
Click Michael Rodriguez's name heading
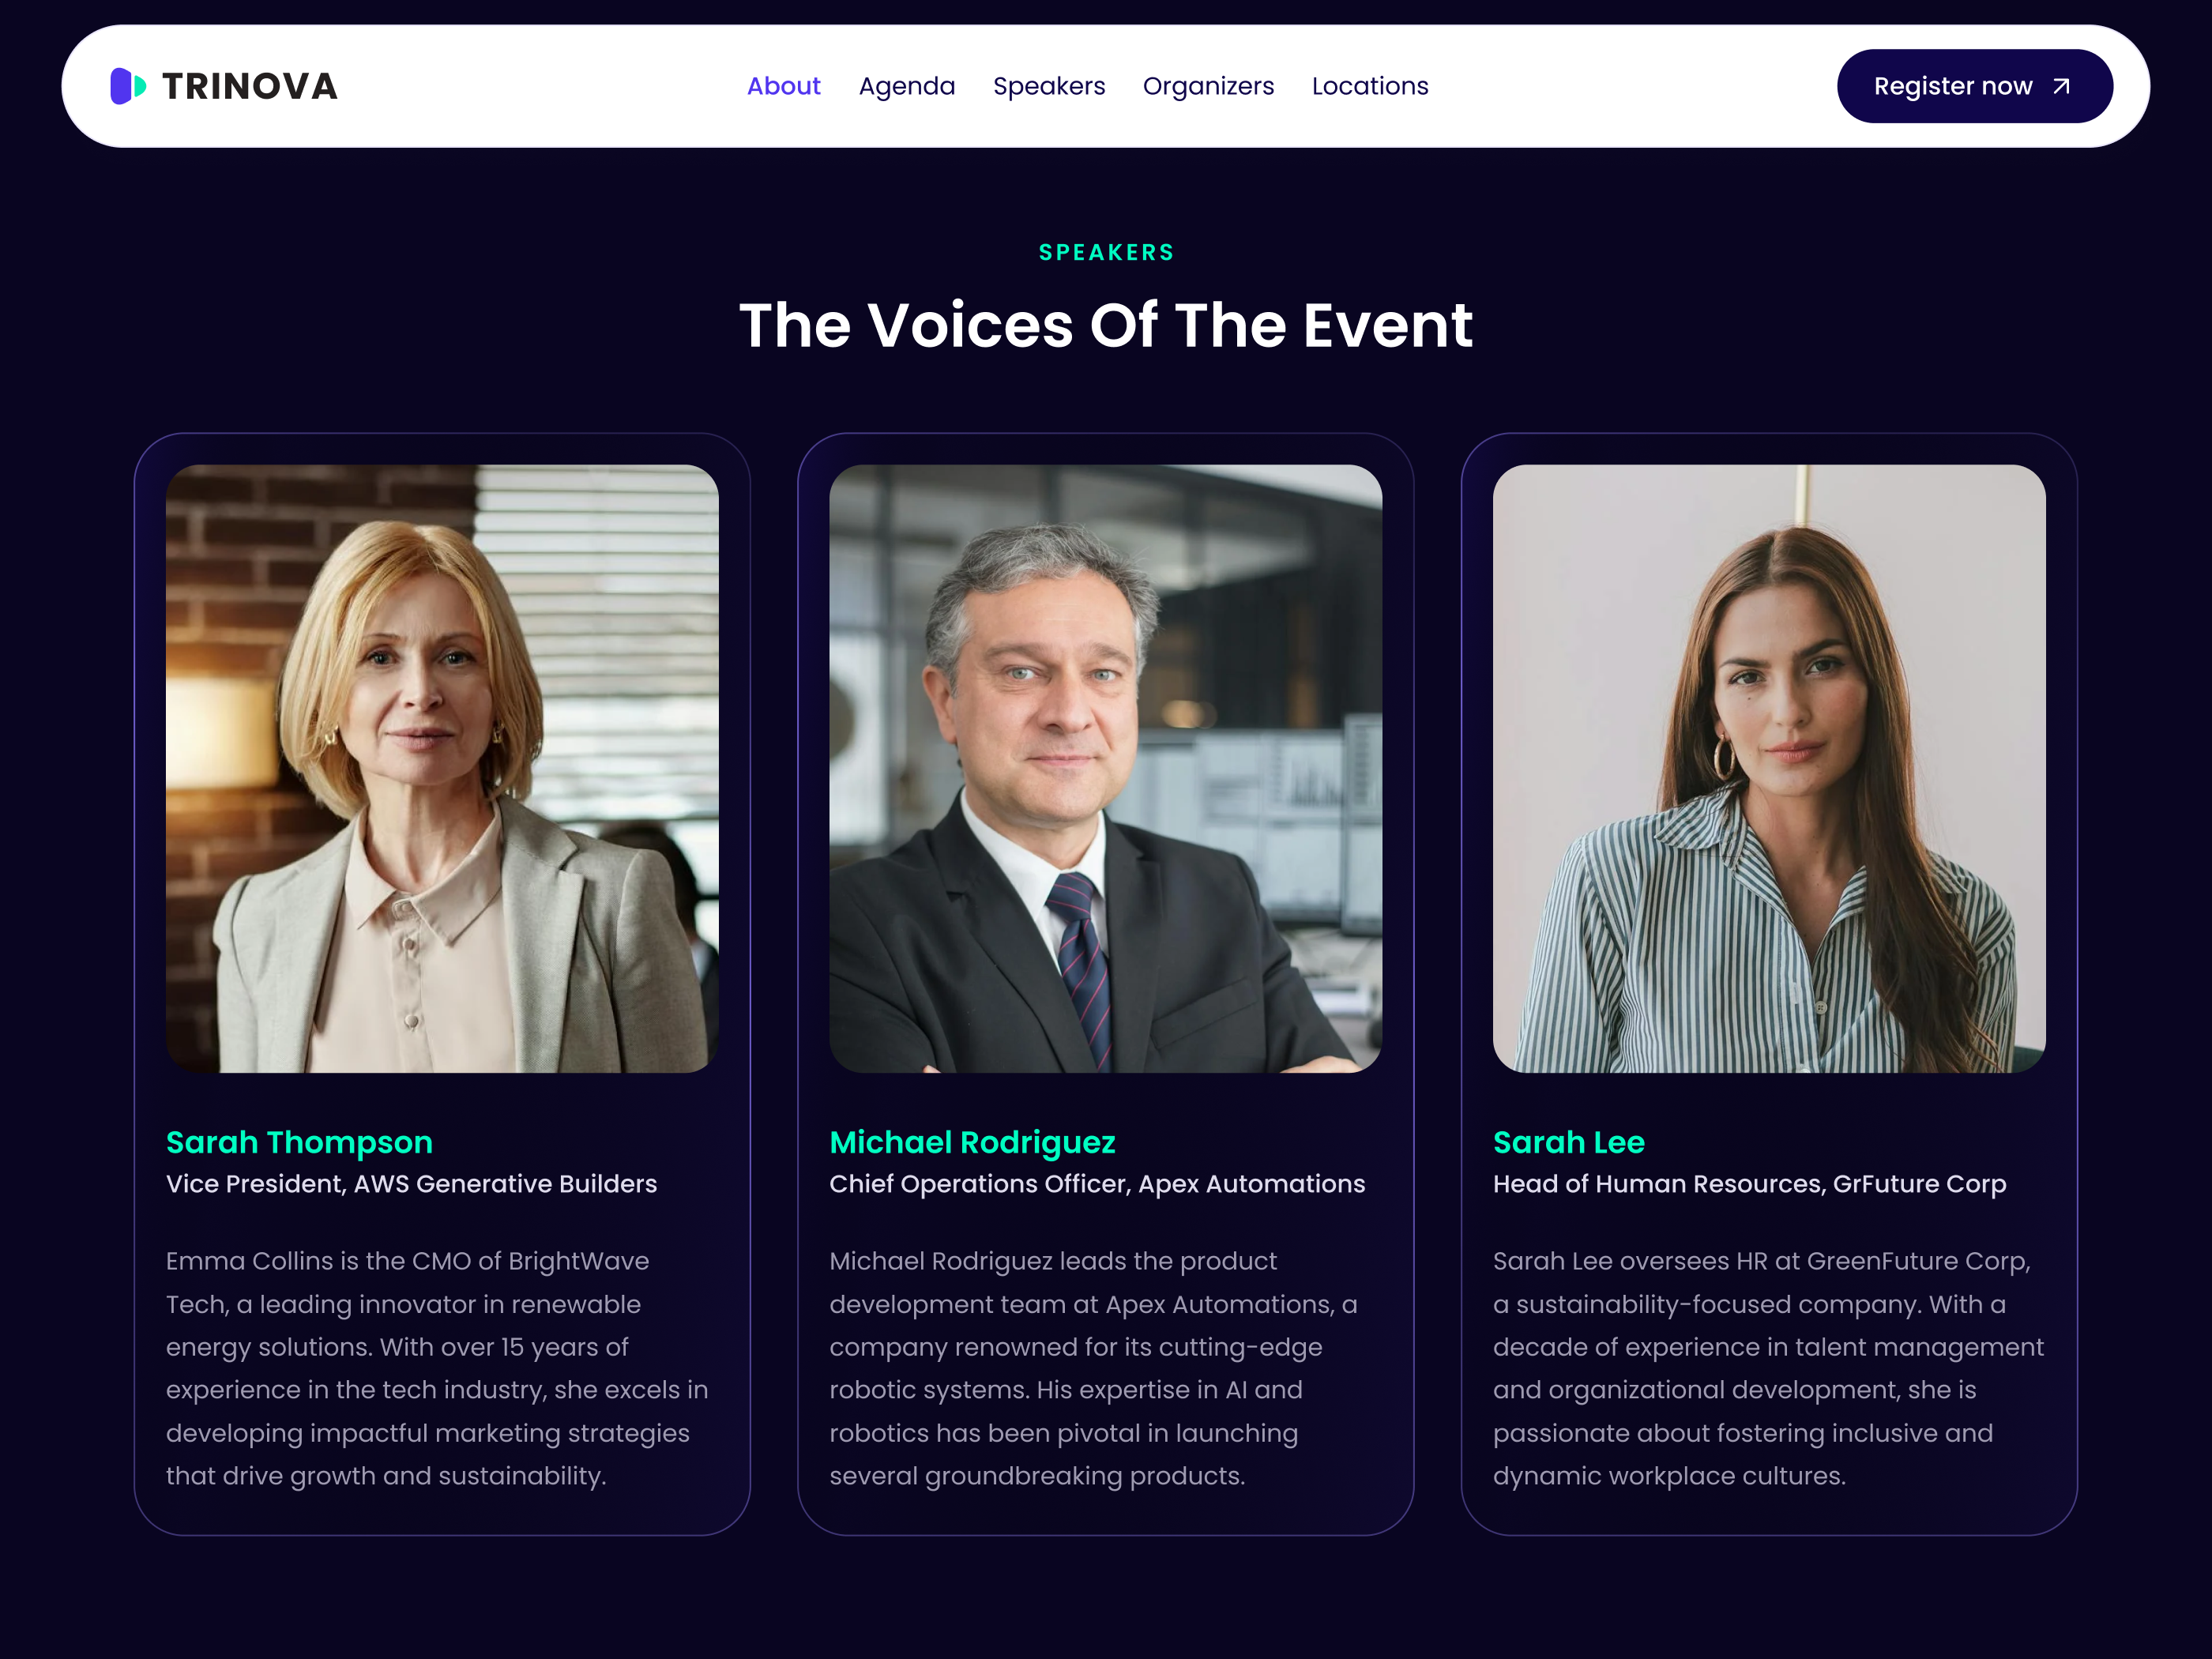[x=973, y=1142]
